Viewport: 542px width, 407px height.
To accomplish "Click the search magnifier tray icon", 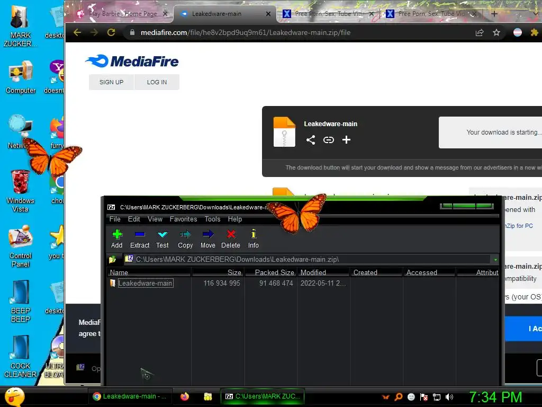I will (x=399, y=397).
